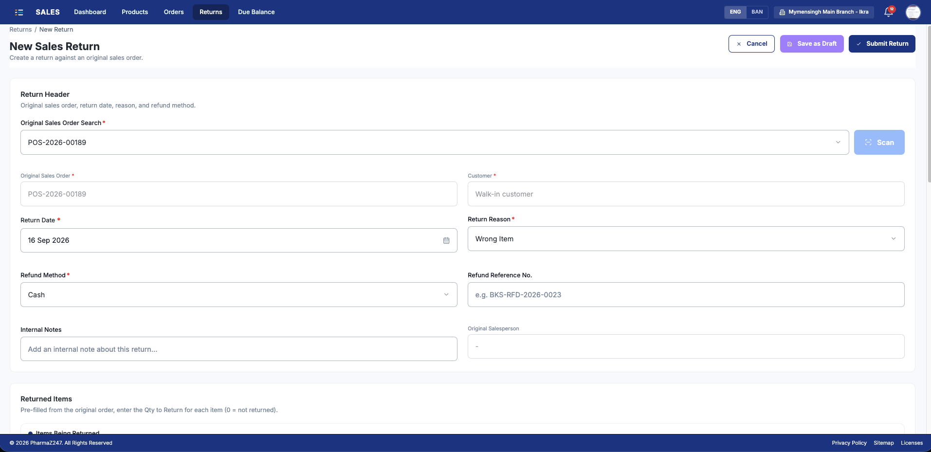Click the calendar icon in Return Date
The width and height of the screenshot is (931, 452).
coord(446,240)
